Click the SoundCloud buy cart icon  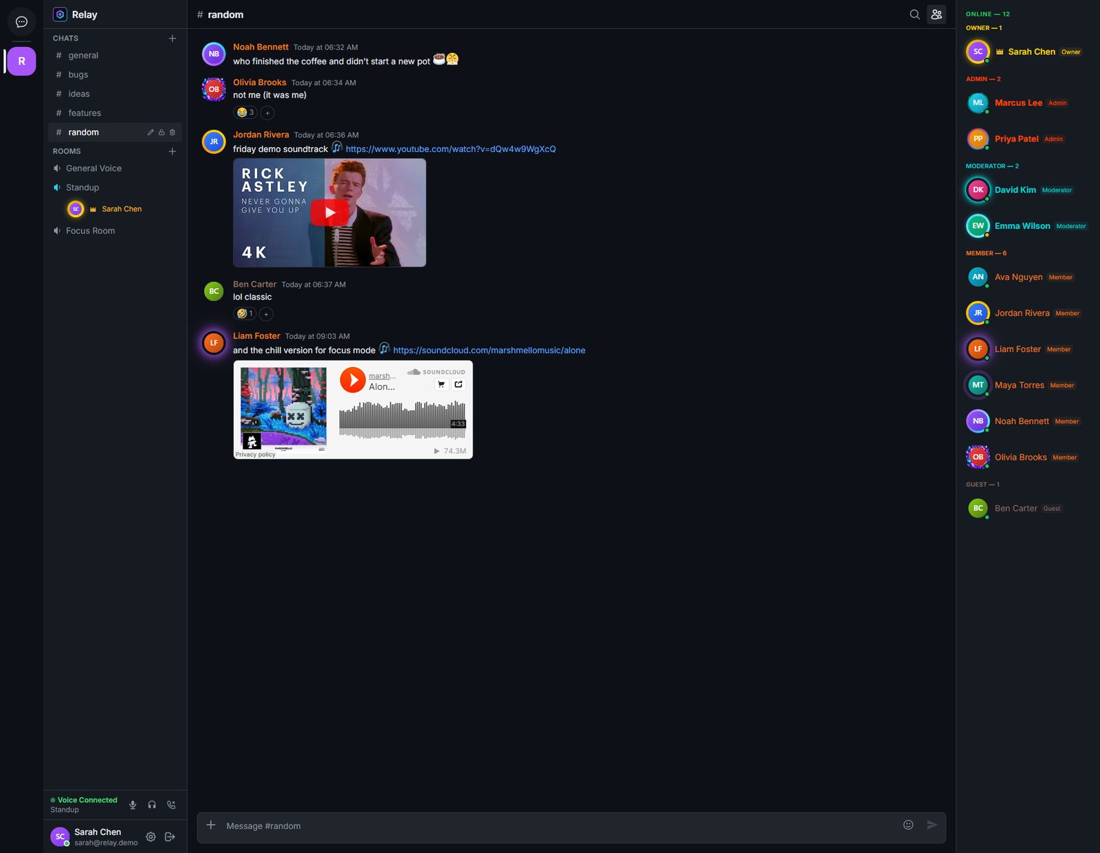(441, 384)
